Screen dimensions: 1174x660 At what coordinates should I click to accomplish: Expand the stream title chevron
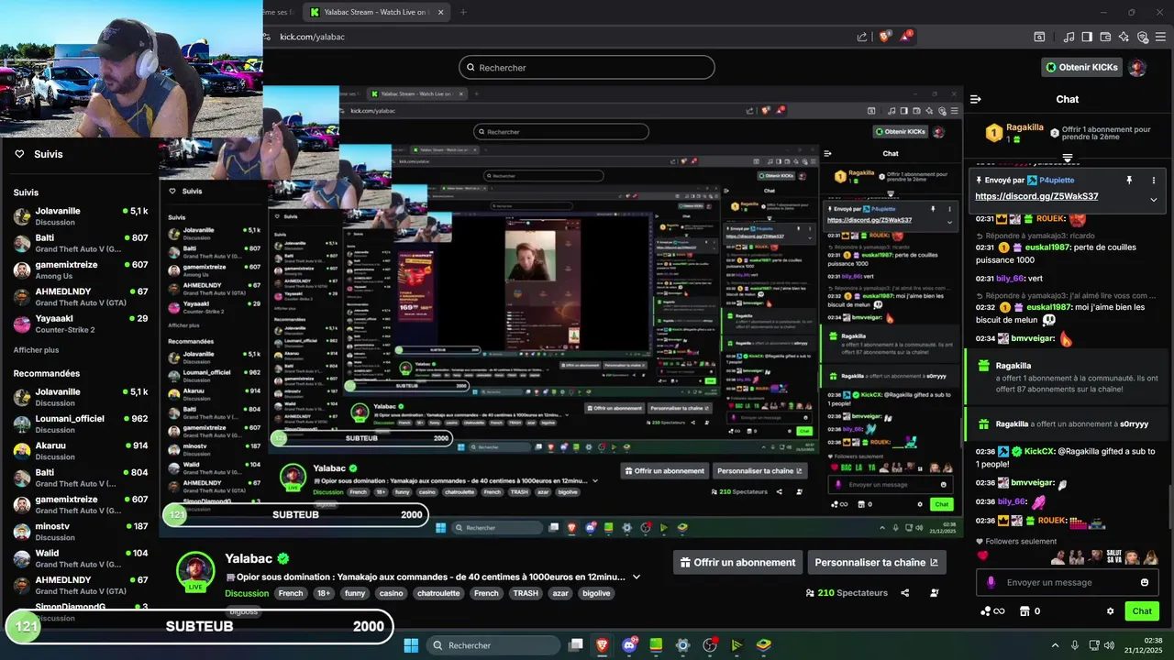click(637, 577)
